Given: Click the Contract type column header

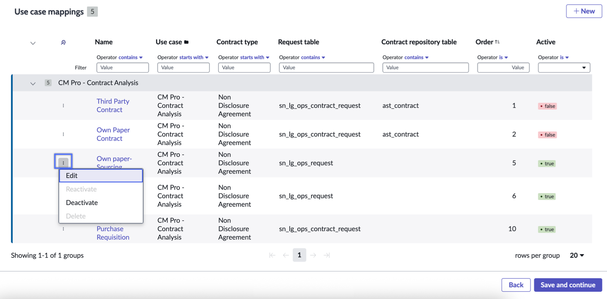Looking at the screenshot, I should point(237,42).
